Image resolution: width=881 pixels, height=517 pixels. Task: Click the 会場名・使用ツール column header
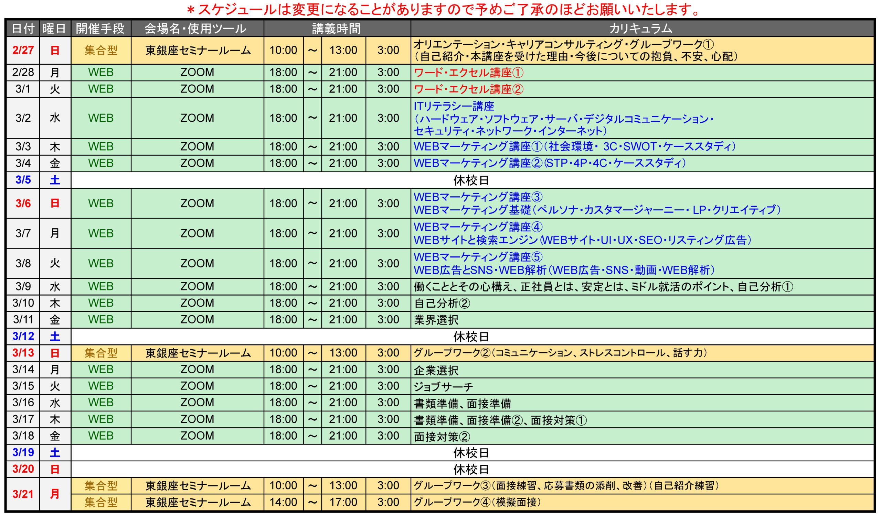point(197,28)
